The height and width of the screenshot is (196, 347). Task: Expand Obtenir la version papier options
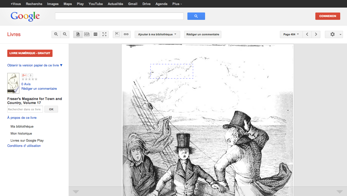(x=35, y=65)
